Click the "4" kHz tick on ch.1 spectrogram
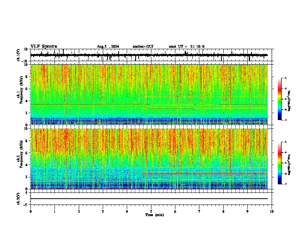The image size is (306, 237). pyautogui.click(x=27, y=101)
